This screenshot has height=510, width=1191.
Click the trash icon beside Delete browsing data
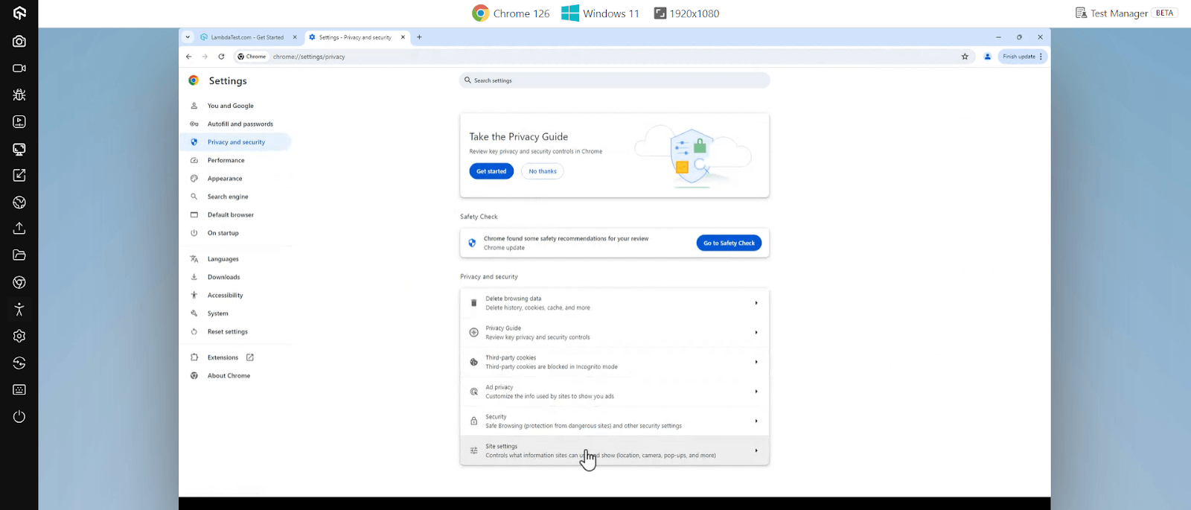pos(474,303)
